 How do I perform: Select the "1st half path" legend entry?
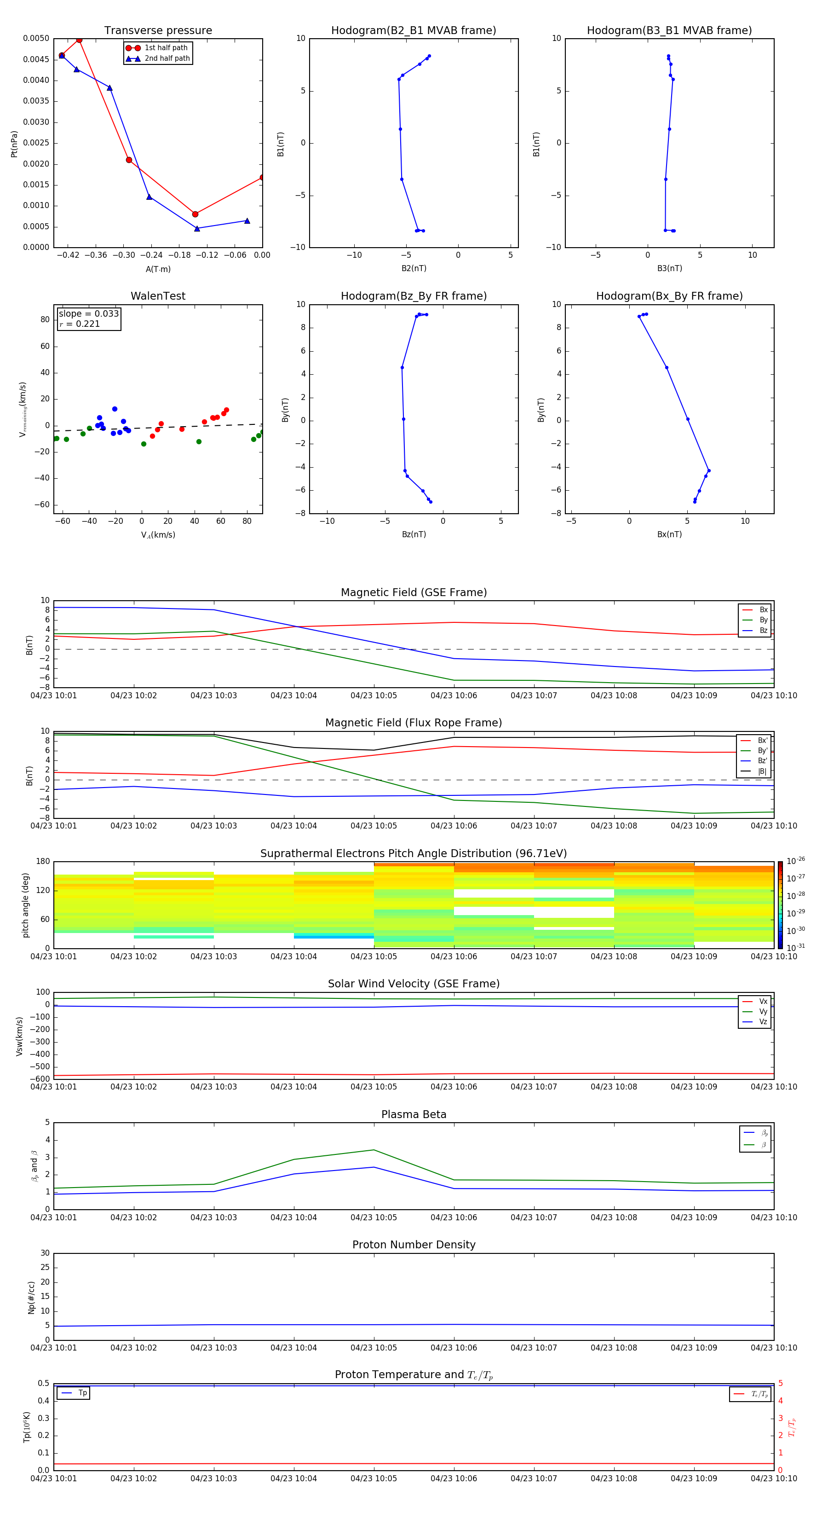coord(157,48)
